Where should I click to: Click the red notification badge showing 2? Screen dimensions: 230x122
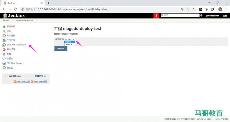coord(156,16)
